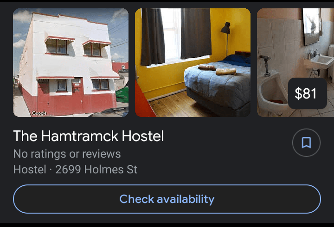Save The Hamtramck Hostel with bookmark icon
This screenshot has height=227, width=334.
pos(306,142)
